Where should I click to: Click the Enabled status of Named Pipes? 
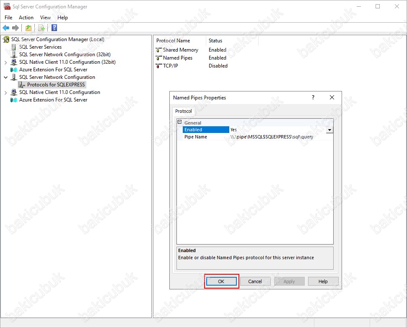click(218, 58)
